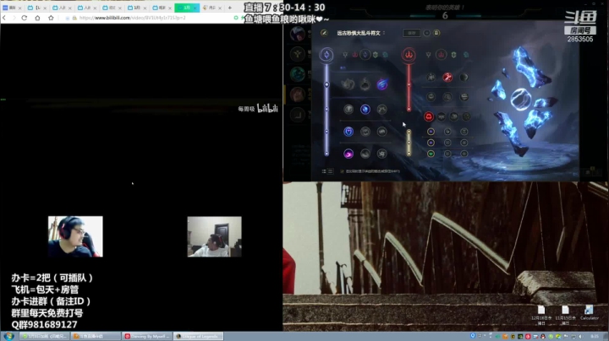Select middle rune in Domination second row

point(447,97)
